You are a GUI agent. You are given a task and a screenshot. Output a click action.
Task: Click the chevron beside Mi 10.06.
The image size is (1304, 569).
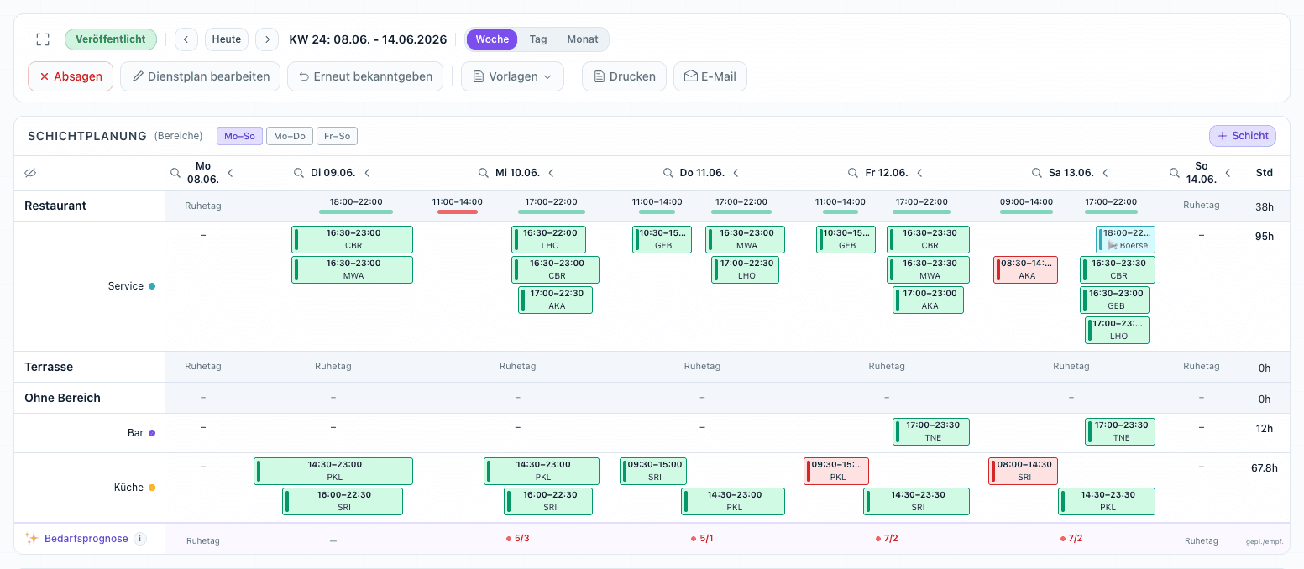click(x=552, y=173)
